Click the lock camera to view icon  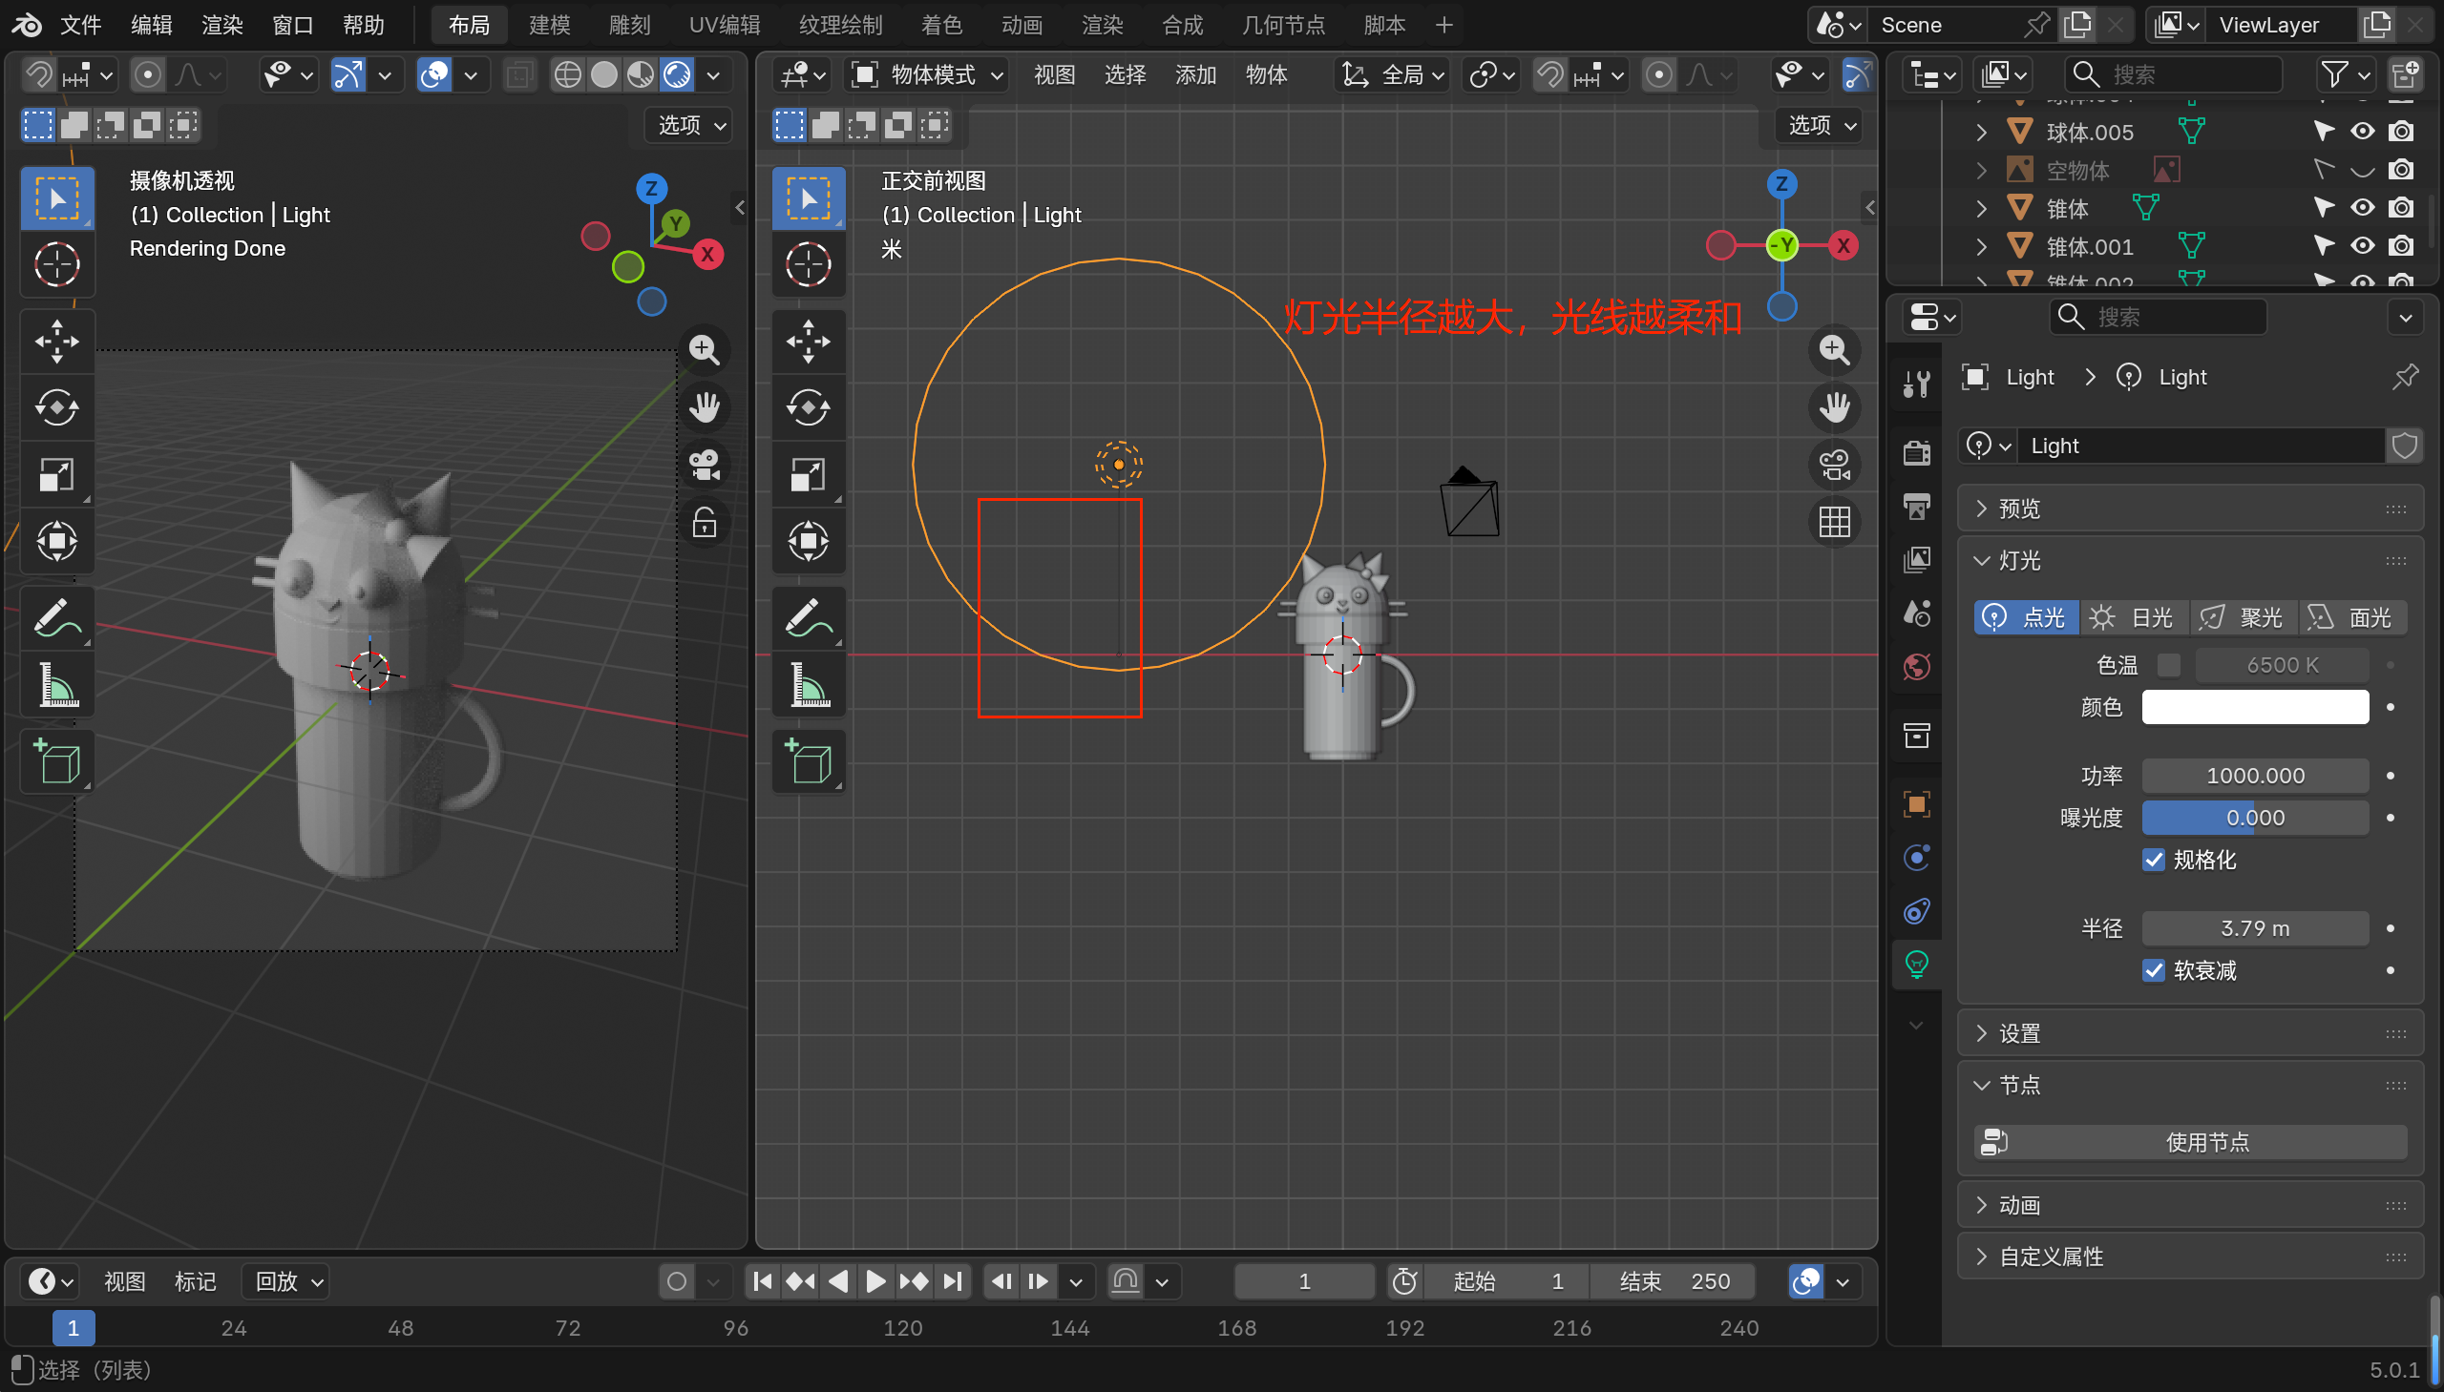tap(704, 523)
